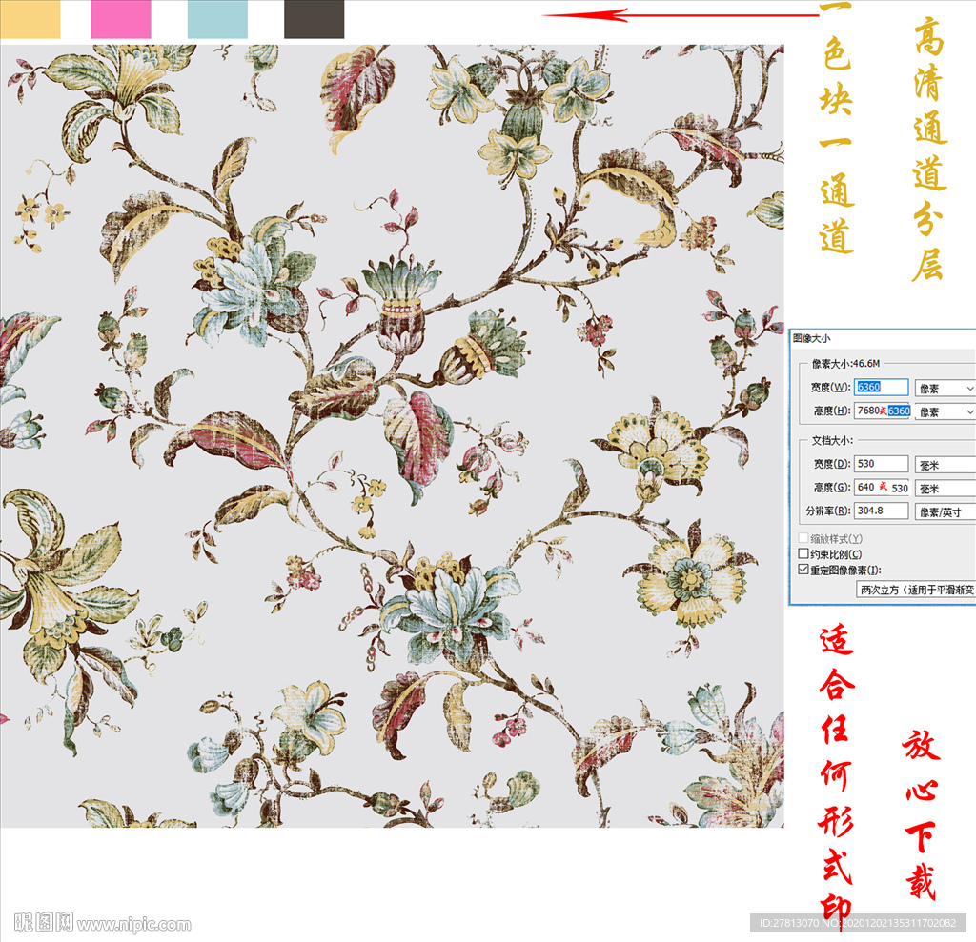Open the pixel width unit dropdown
This screenshot has height=942, width=976.
tap(945, 389)
